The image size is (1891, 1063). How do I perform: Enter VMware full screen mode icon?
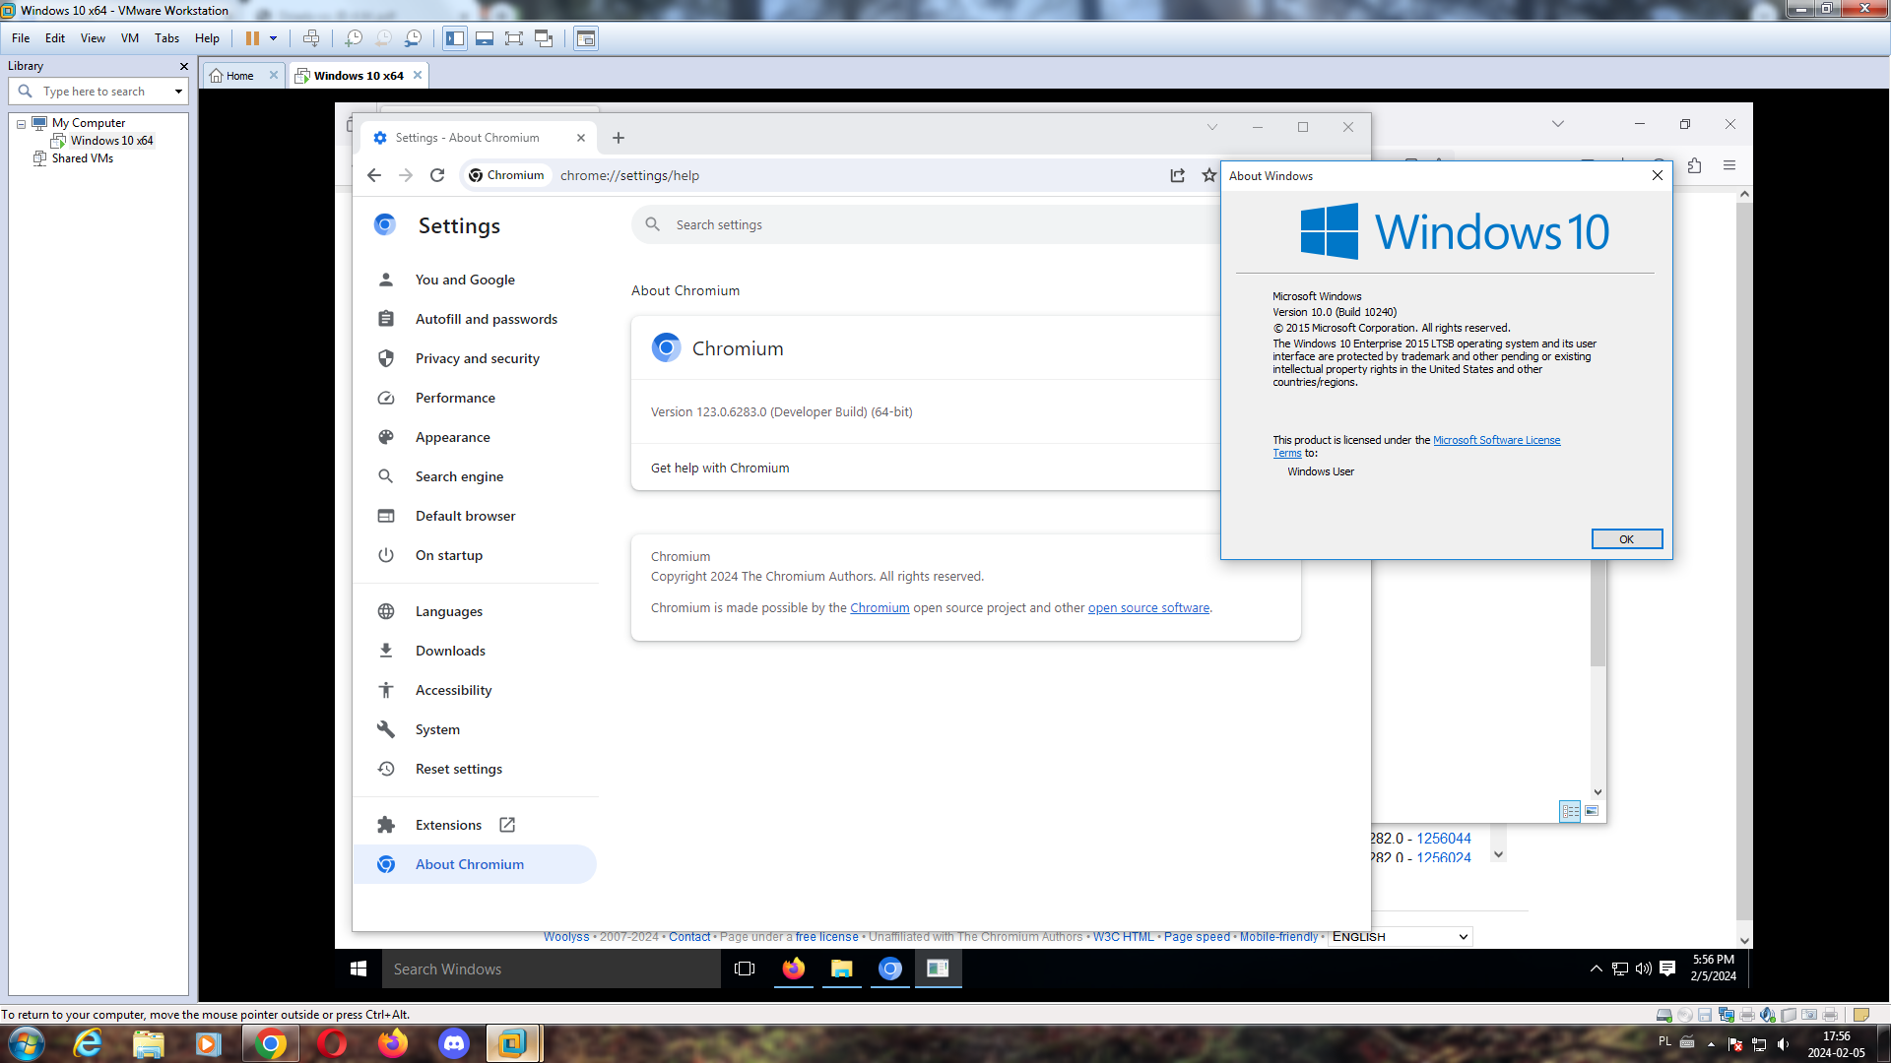point(514,38)
